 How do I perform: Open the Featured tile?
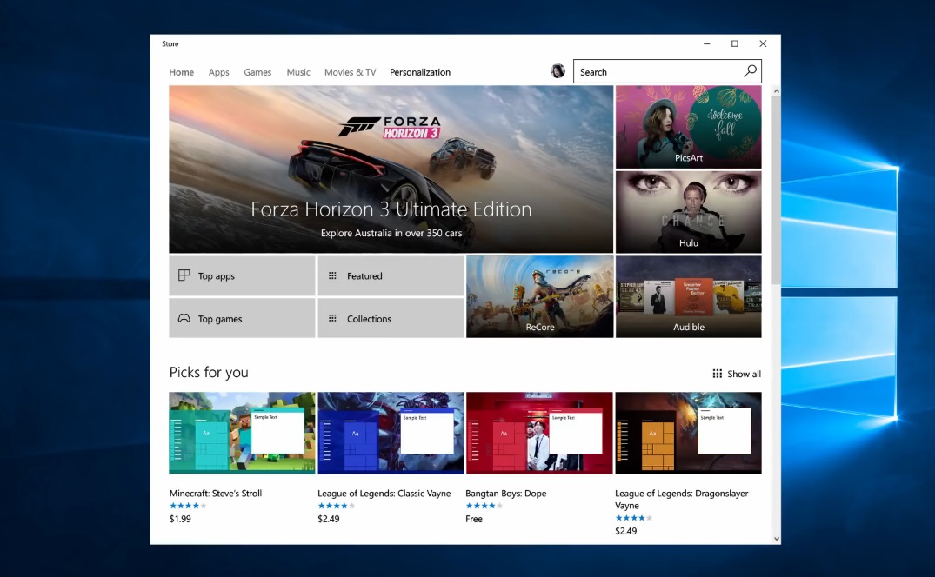(x=391, y=275)
